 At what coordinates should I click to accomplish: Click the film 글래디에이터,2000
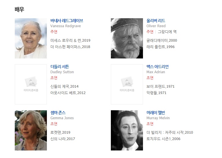pos(162,41)
